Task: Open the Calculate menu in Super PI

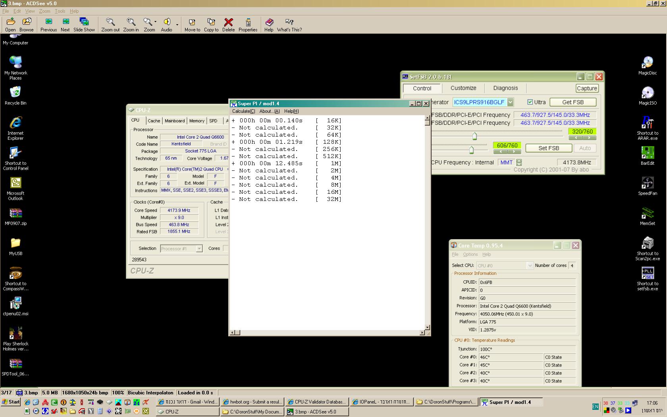Action: click(x=243, y=111)
